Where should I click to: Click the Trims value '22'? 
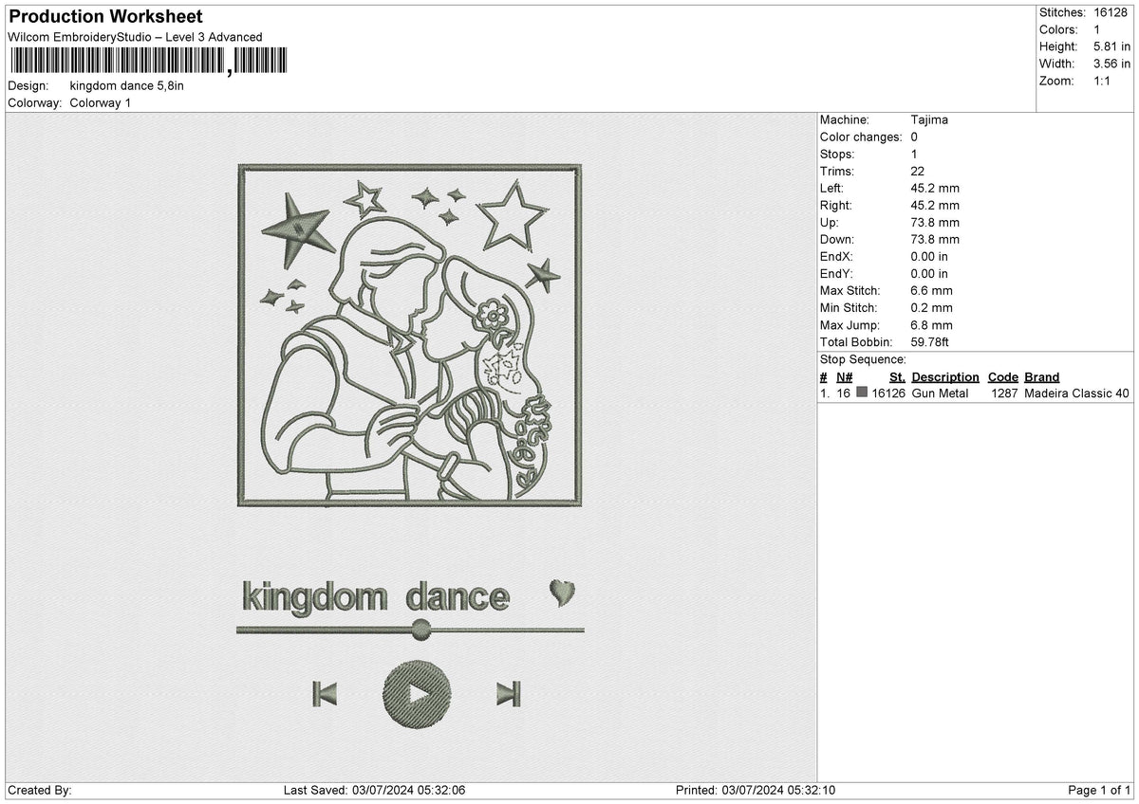point(918,171)
